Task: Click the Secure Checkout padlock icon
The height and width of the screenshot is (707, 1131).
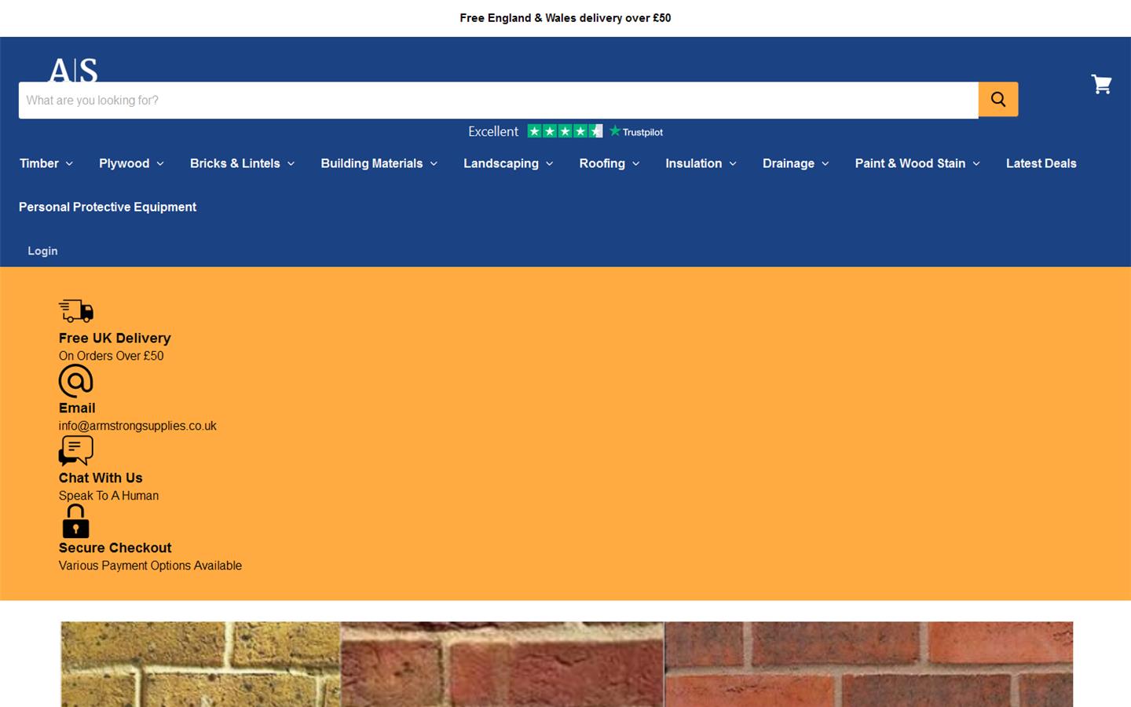Action: pos(75,521)
